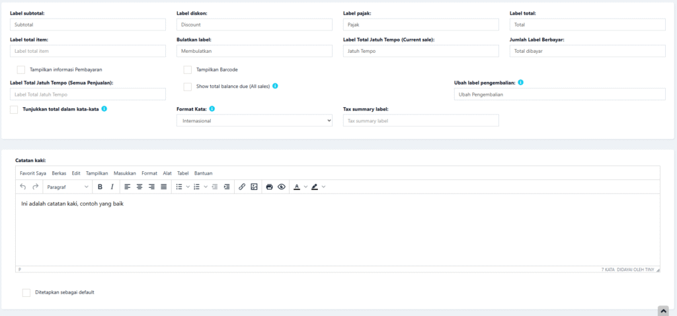The image size is (677, 316).
Task: Print the footer note via printer icon
Action: (x=270, y=187)
